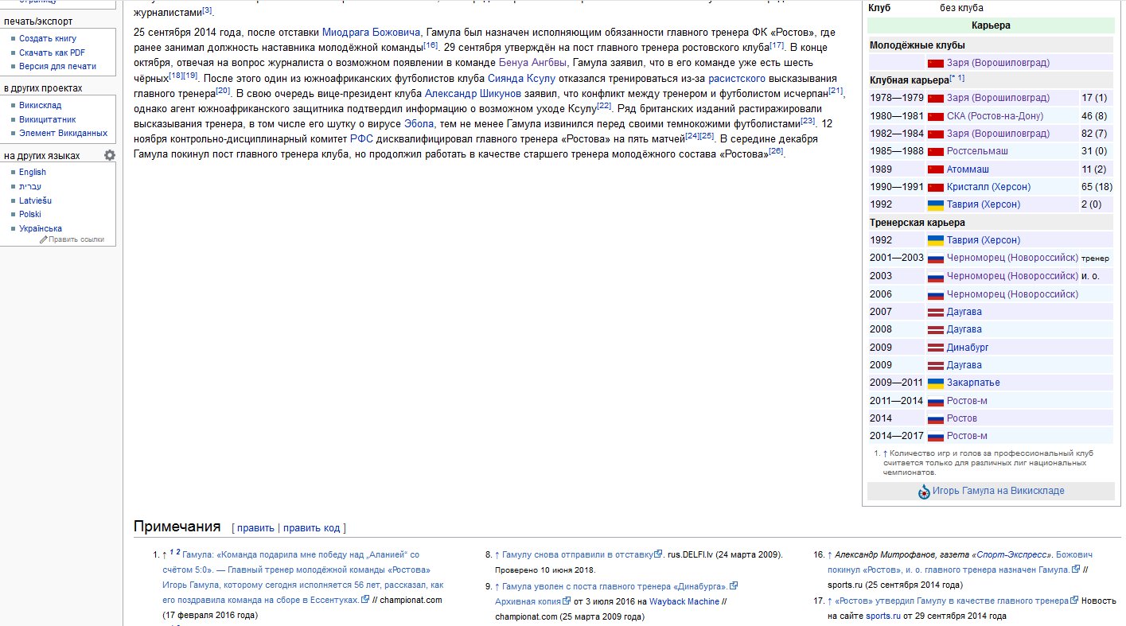Switch to Polski language version
Image resolution: width=1126 pixels, height=626 pixels.
(x=30, y=214)
